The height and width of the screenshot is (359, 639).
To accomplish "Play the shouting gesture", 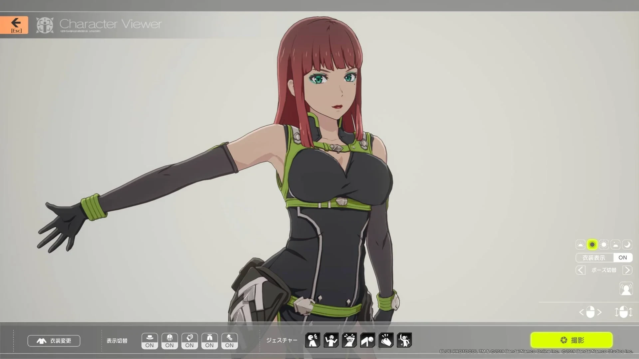I will pos(313,340).
